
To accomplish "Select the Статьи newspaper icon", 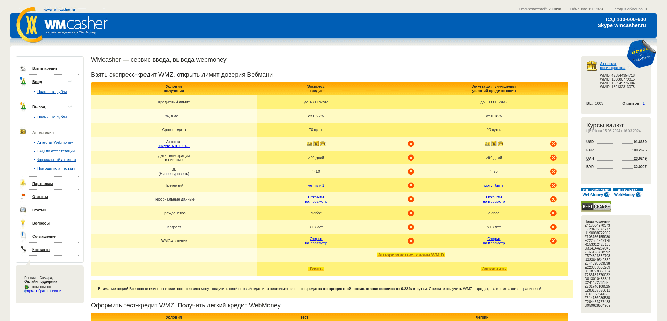I will coord(23,210).
